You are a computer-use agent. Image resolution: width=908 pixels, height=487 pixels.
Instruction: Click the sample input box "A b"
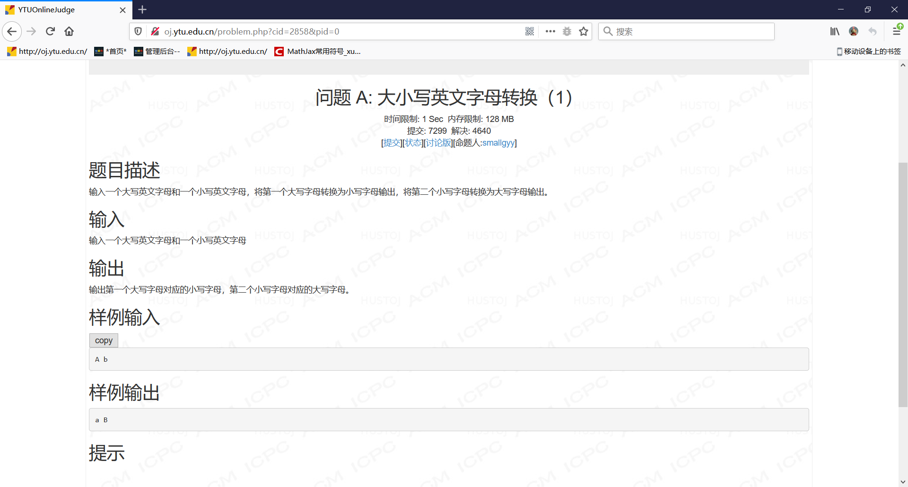tap(449, 359)
